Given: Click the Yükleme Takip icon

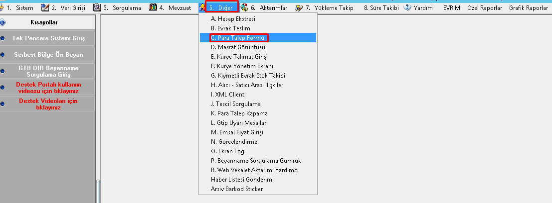Looking at the screenshot, I should click(299, 7).
